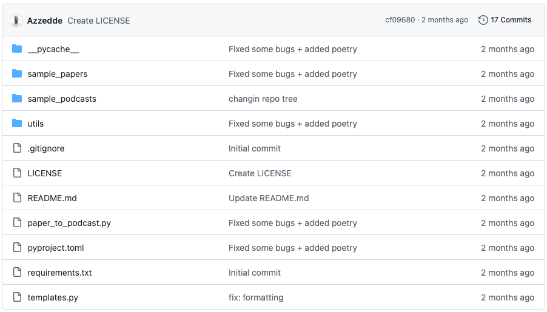Screen dimensions: 547x312
Task: Click the __pycache__ folder icon
Action: (17, 49)
